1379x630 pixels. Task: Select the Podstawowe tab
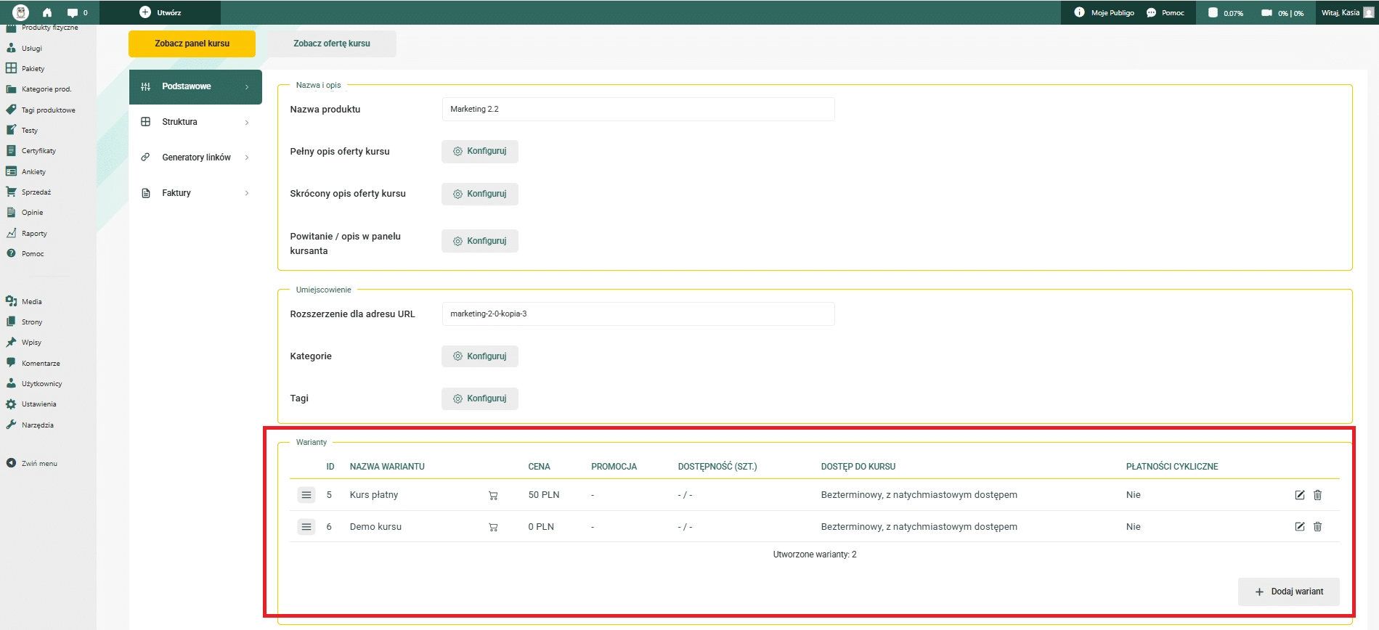click(x=195, y=87)
